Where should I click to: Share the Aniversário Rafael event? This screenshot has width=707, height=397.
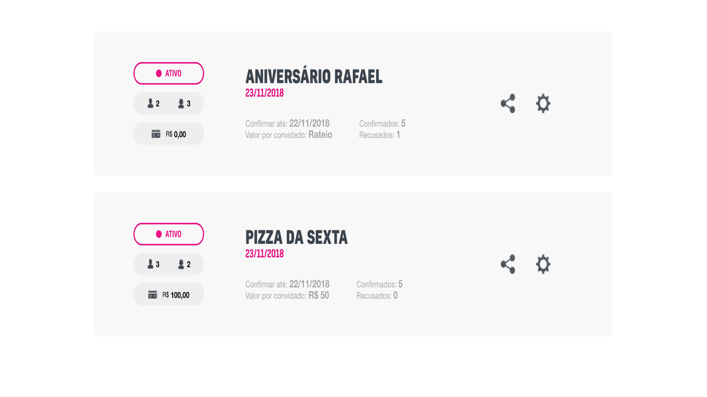click(508, 103)
